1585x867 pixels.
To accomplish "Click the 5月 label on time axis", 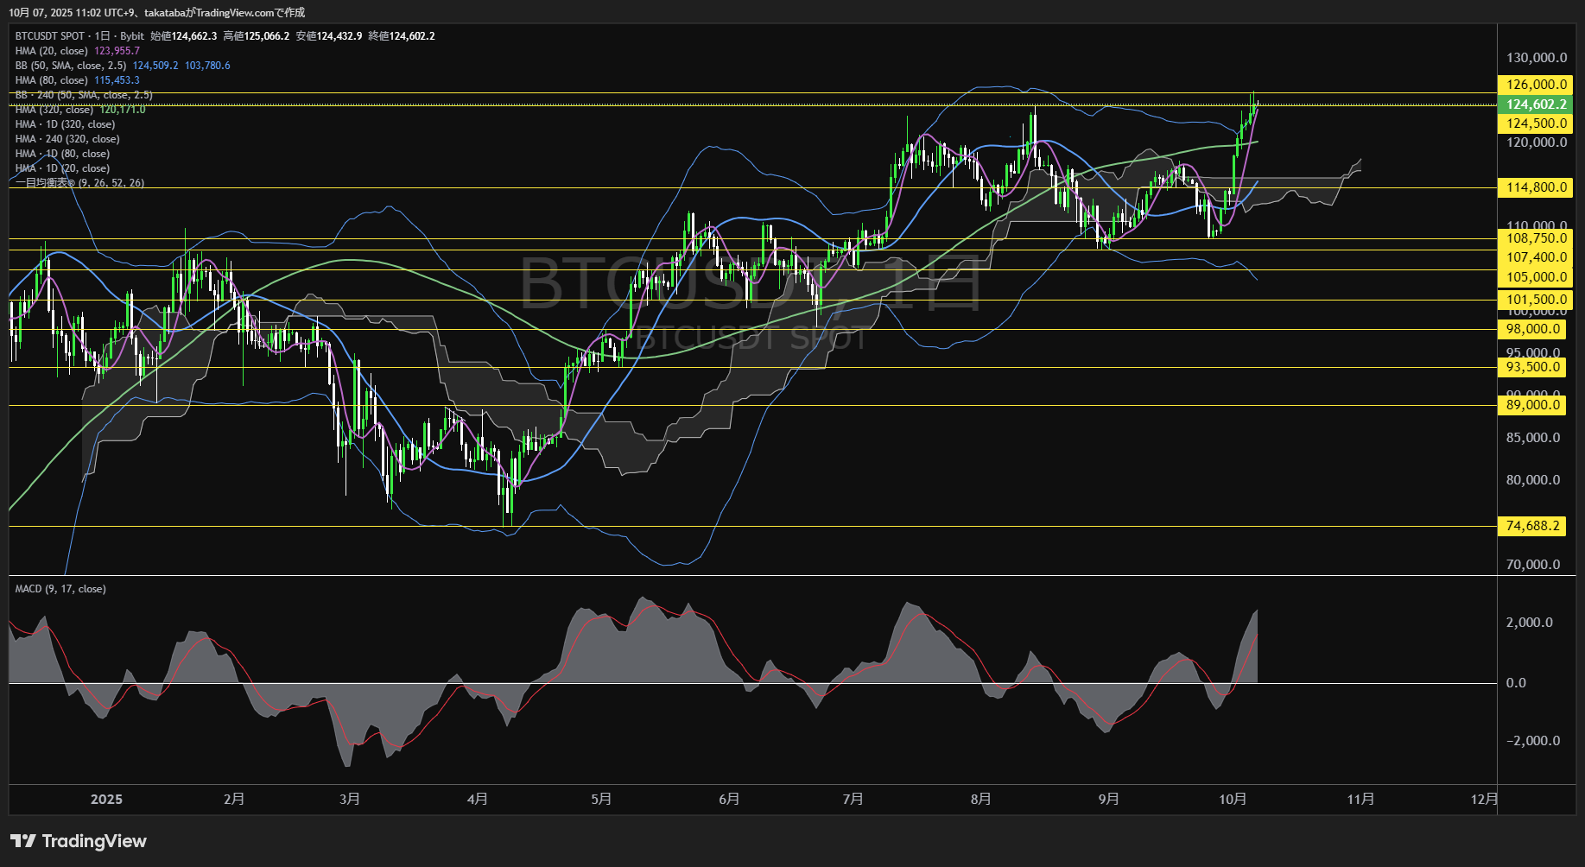I will [601, 800].
